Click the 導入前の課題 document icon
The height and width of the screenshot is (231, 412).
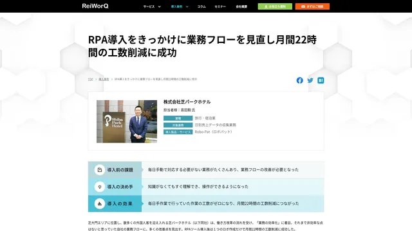coord(100,170)
